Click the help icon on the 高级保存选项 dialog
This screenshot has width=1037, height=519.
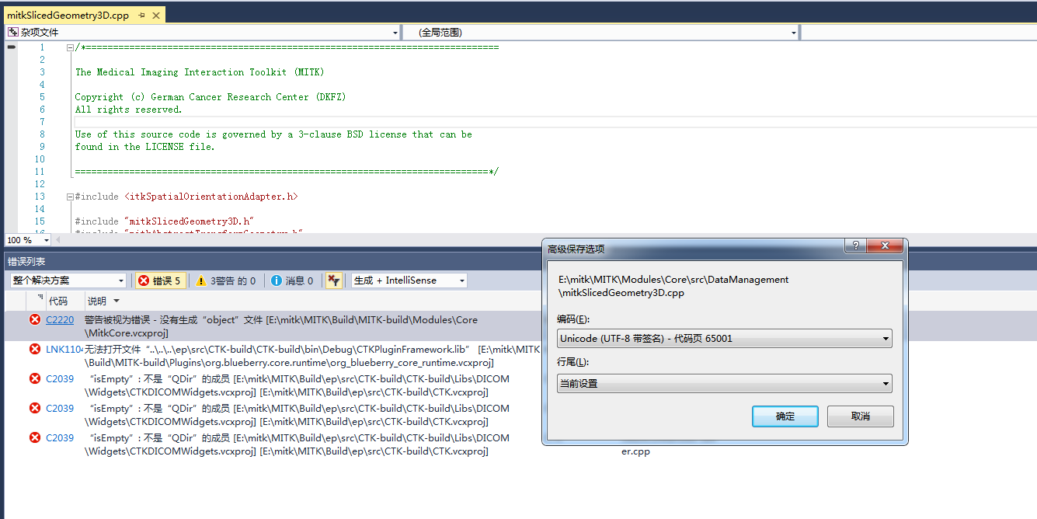click(854, 246)
